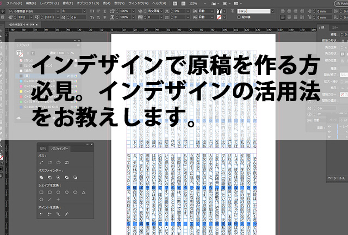Click the baseline shift 0 H field
Image resolution: width=348 pixels, height=235 pixels.
pyautogui.click(x=78, y=17)
